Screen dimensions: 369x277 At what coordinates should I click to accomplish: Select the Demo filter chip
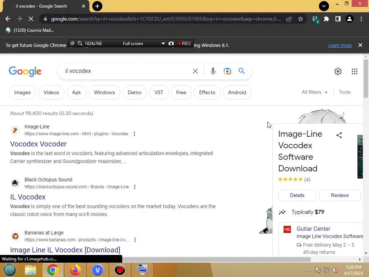135,92
